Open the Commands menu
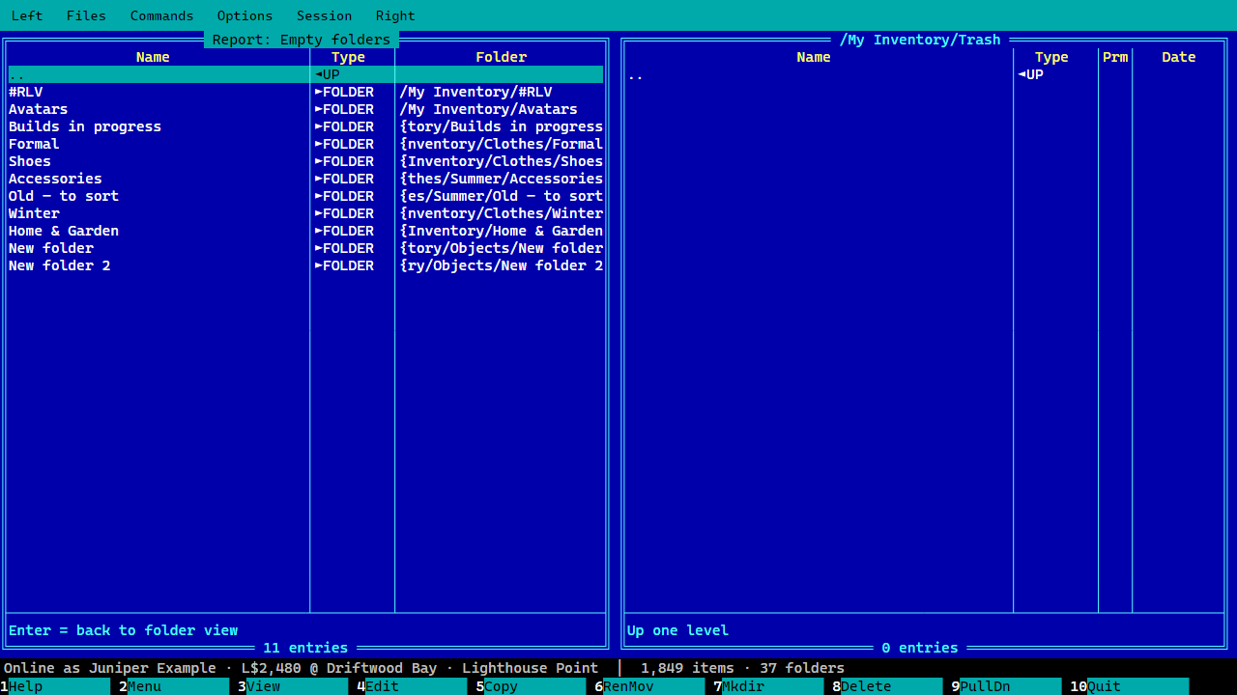This screenshot has width=1237, height=695. pos(161,15)
